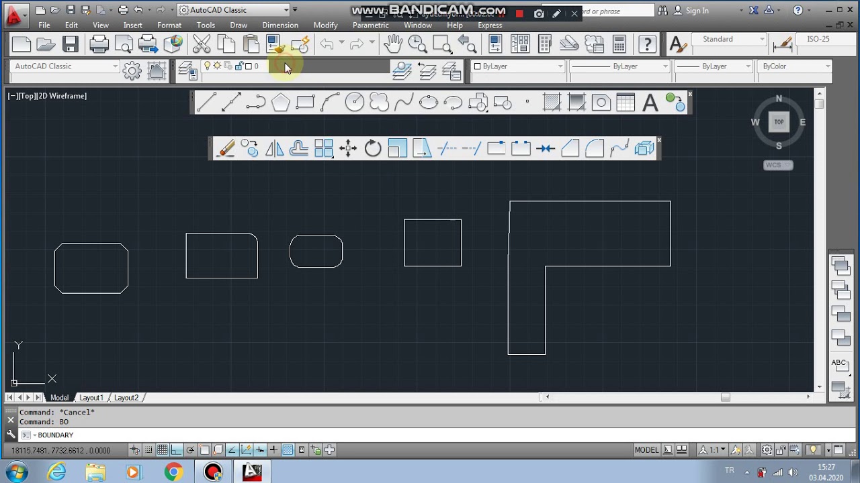Screen dimensions: 860x483
Task: Select the Fillet modify tool
Action: 595,148
